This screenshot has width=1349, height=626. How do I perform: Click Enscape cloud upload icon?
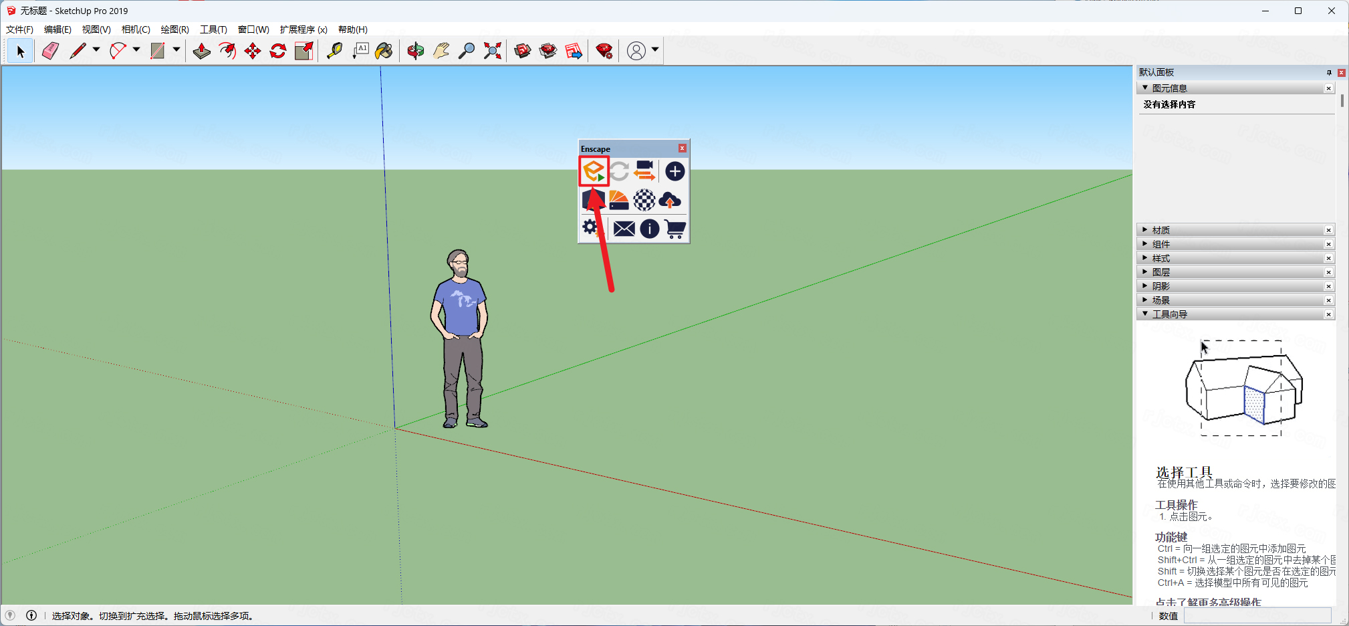tap(670, 200)
